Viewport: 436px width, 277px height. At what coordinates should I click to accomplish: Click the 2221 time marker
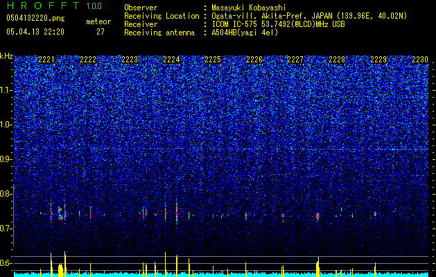click(x=46, y=60)
